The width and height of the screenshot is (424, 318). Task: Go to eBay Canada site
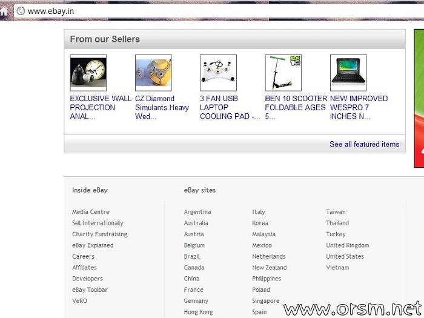tap(194, 268)
